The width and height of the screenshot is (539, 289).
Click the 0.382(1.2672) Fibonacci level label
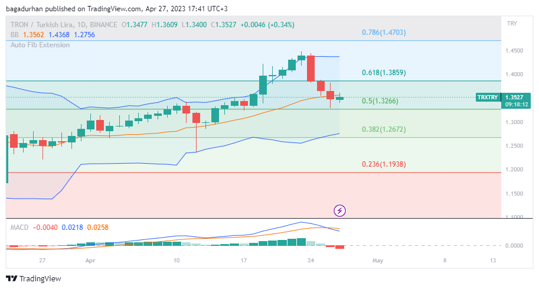384,129
